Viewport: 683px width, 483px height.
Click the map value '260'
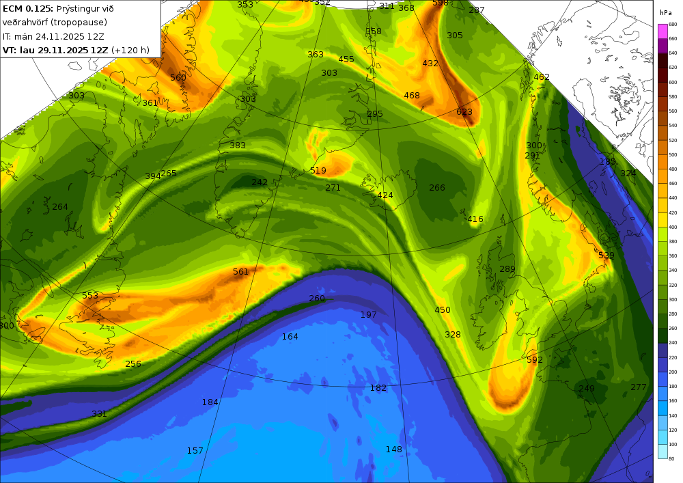click(x=317, y=299)
